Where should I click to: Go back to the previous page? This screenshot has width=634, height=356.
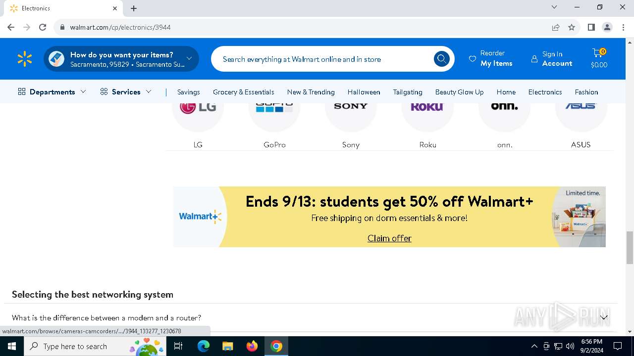[11, 27]
